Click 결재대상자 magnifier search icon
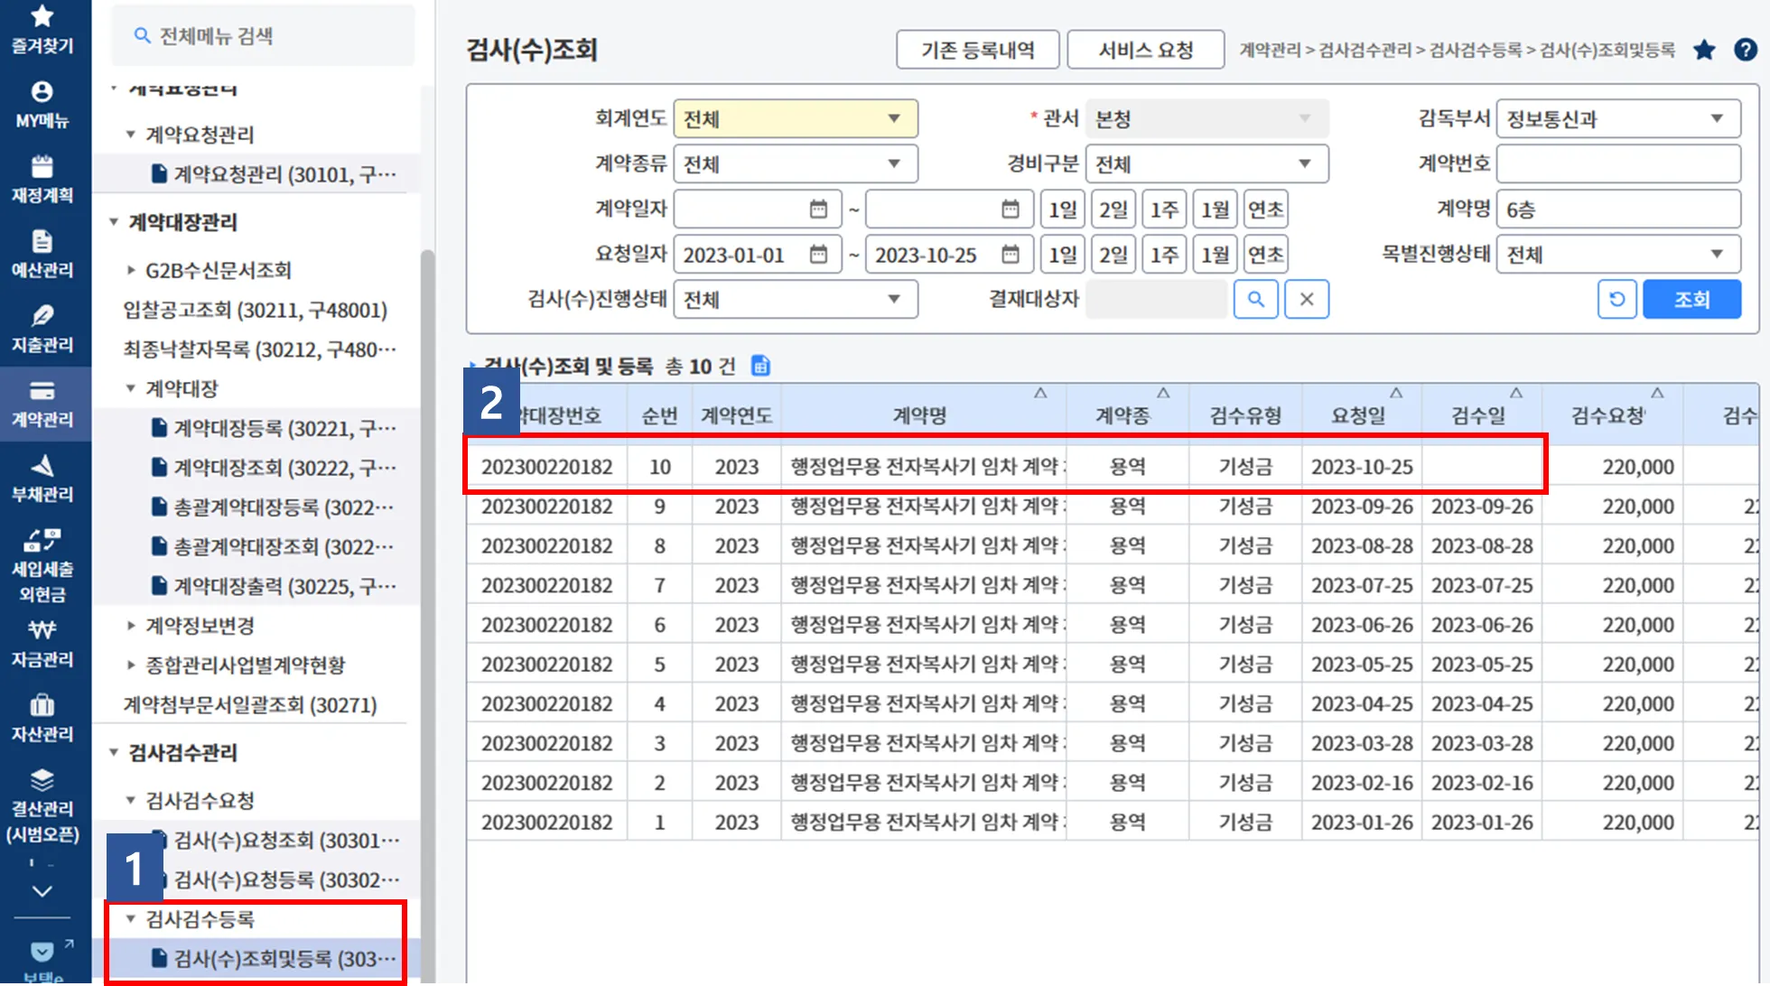 click(1255, 300)
